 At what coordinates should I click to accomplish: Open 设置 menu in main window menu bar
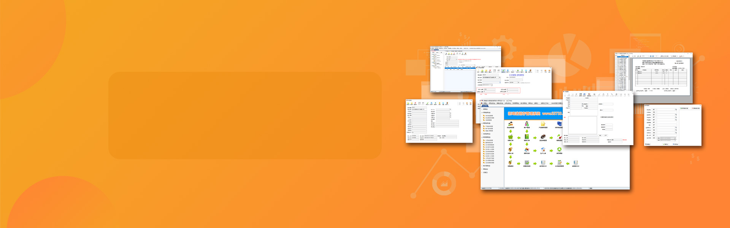click(485, 103)
